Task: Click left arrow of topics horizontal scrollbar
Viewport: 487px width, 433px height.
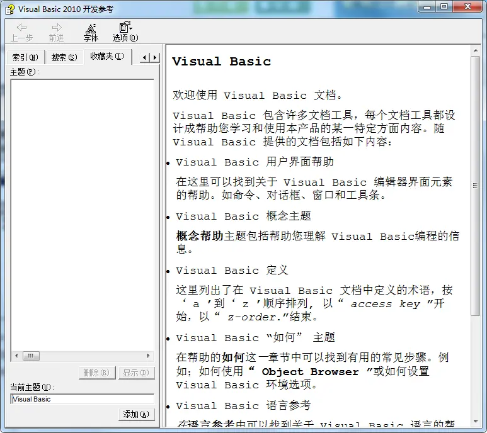Action: tap(15, 356)
